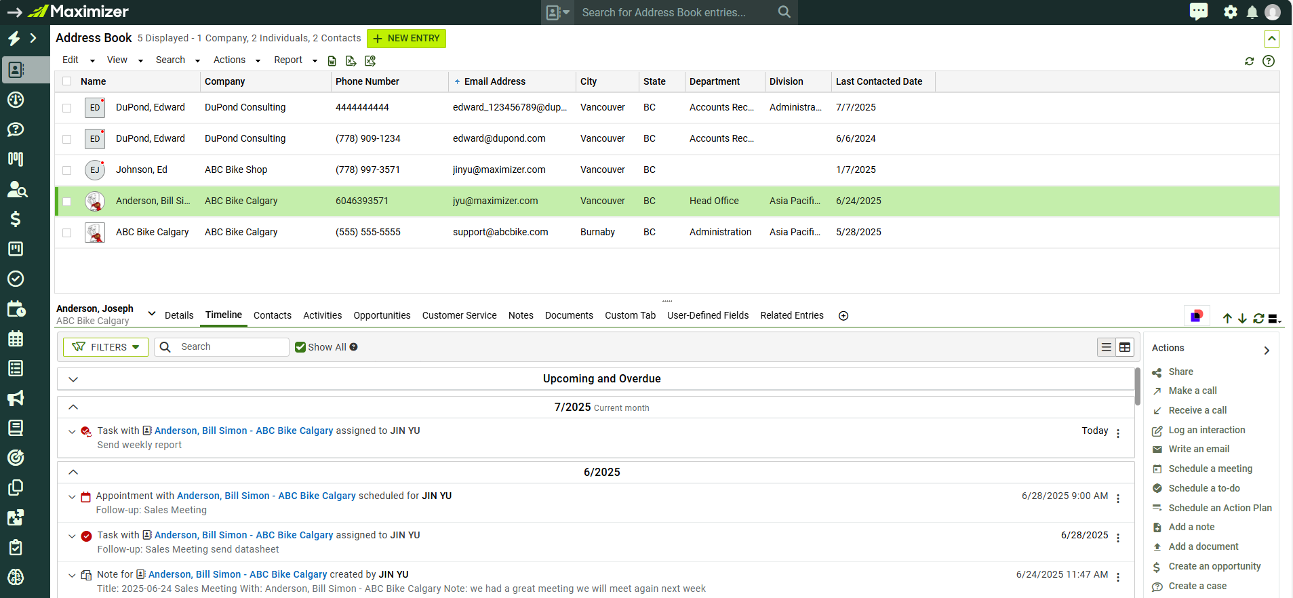This screenshot has height=598, width=1293.
Task: Check the box for DuPond 4444444444 row
Action: 66,108
